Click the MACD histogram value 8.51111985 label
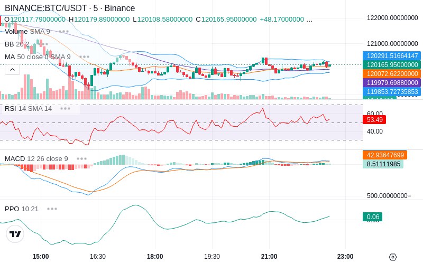Viewport: 423px width, 264px height. [383, 164]
